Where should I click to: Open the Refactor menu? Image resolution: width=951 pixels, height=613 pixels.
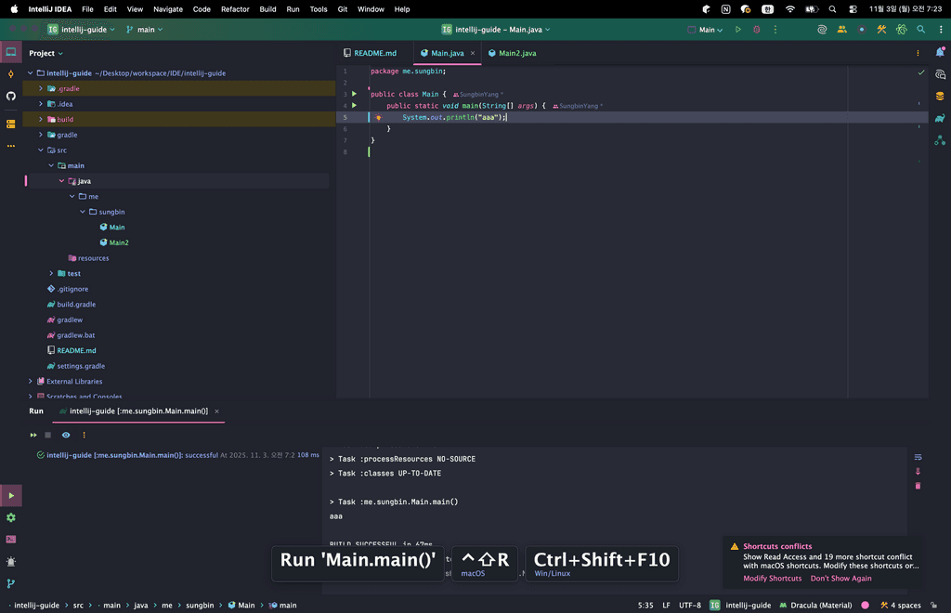pyautogui.click(x=235, y=9)
